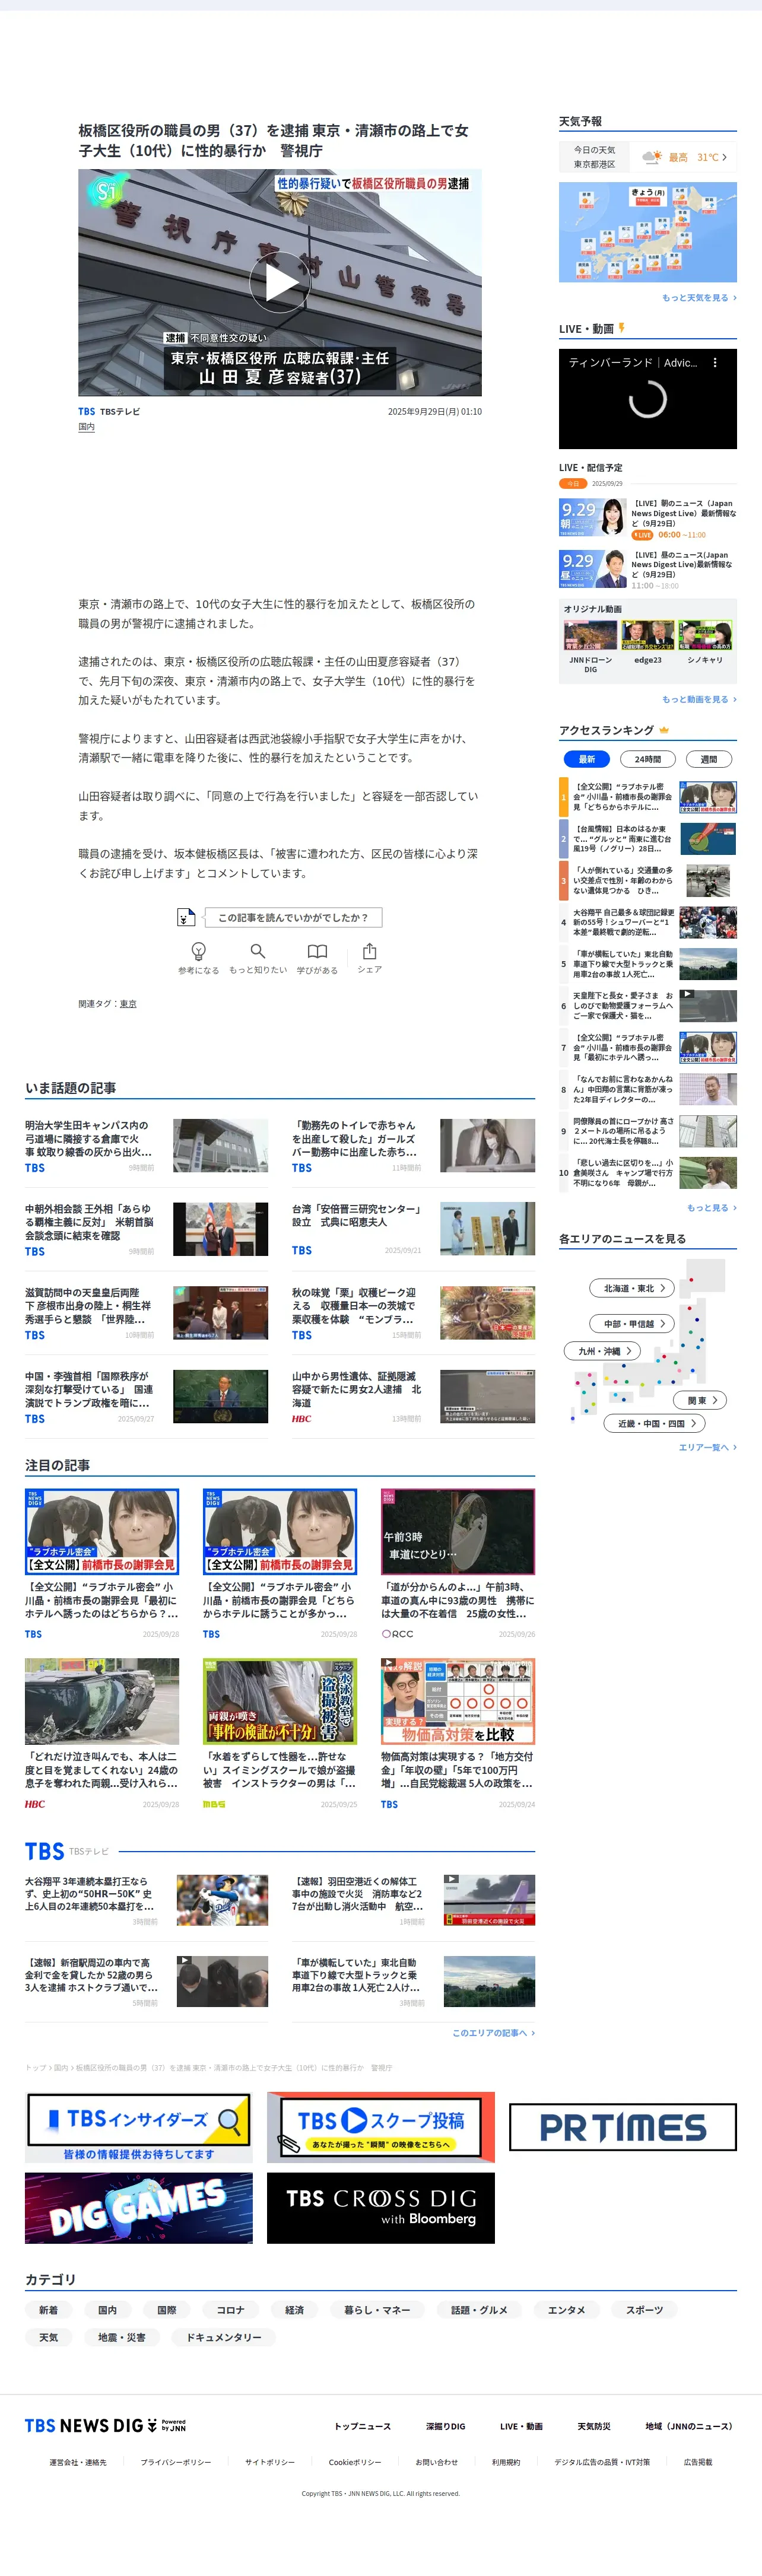Follow the もっと見る link under ranking
Screen dimensions: 762x2576
tap(712, 1208)
